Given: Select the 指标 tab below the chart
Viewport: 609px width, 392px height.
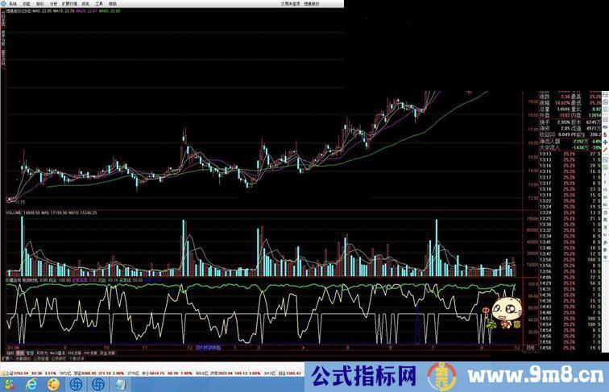Looking at the screenshot, I should point(9,353).
